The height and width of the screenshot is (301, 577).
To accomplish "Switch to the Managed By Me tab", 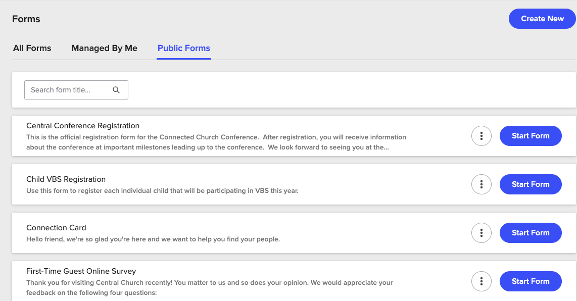I will [104, 48].
